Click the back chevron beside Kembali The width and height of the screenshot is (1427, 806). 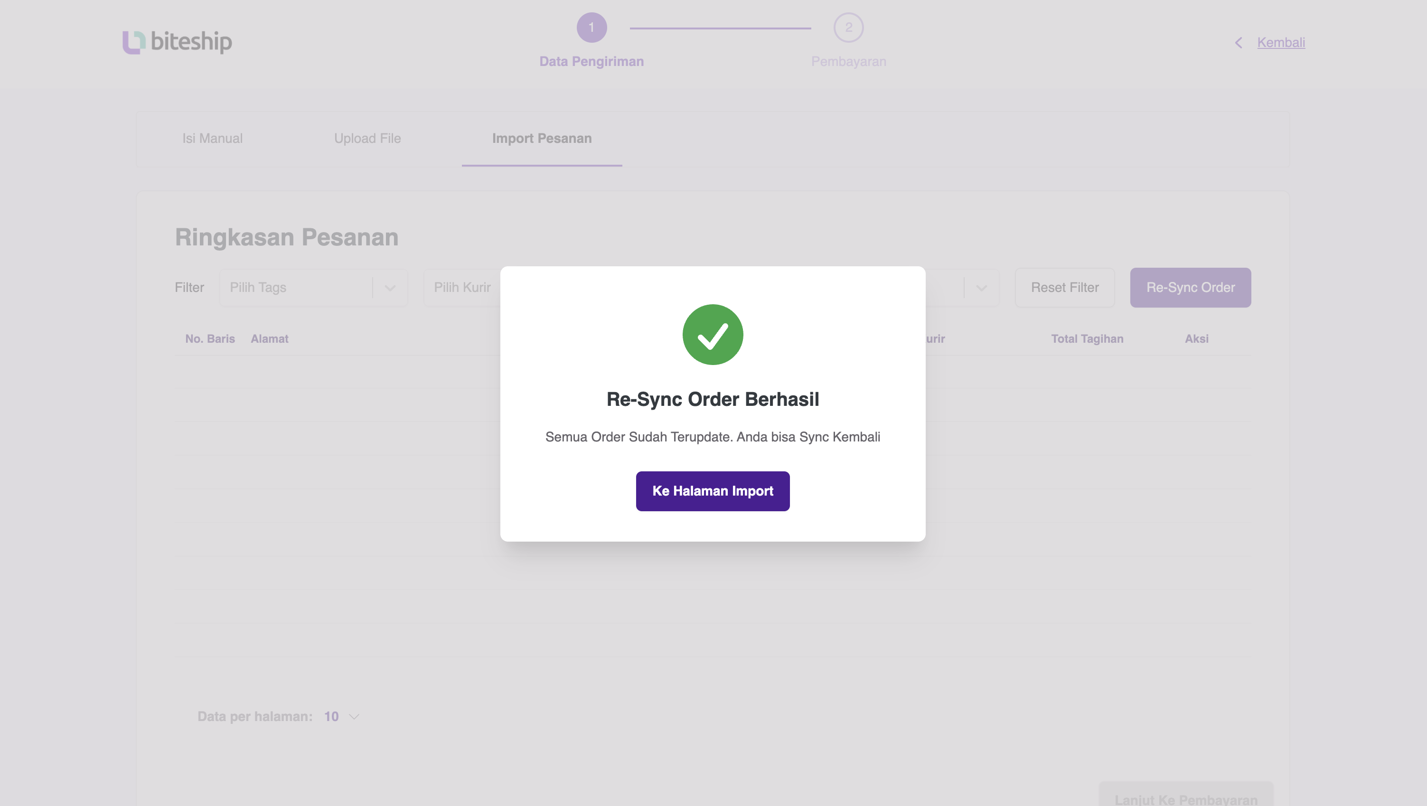[1238, 43]
